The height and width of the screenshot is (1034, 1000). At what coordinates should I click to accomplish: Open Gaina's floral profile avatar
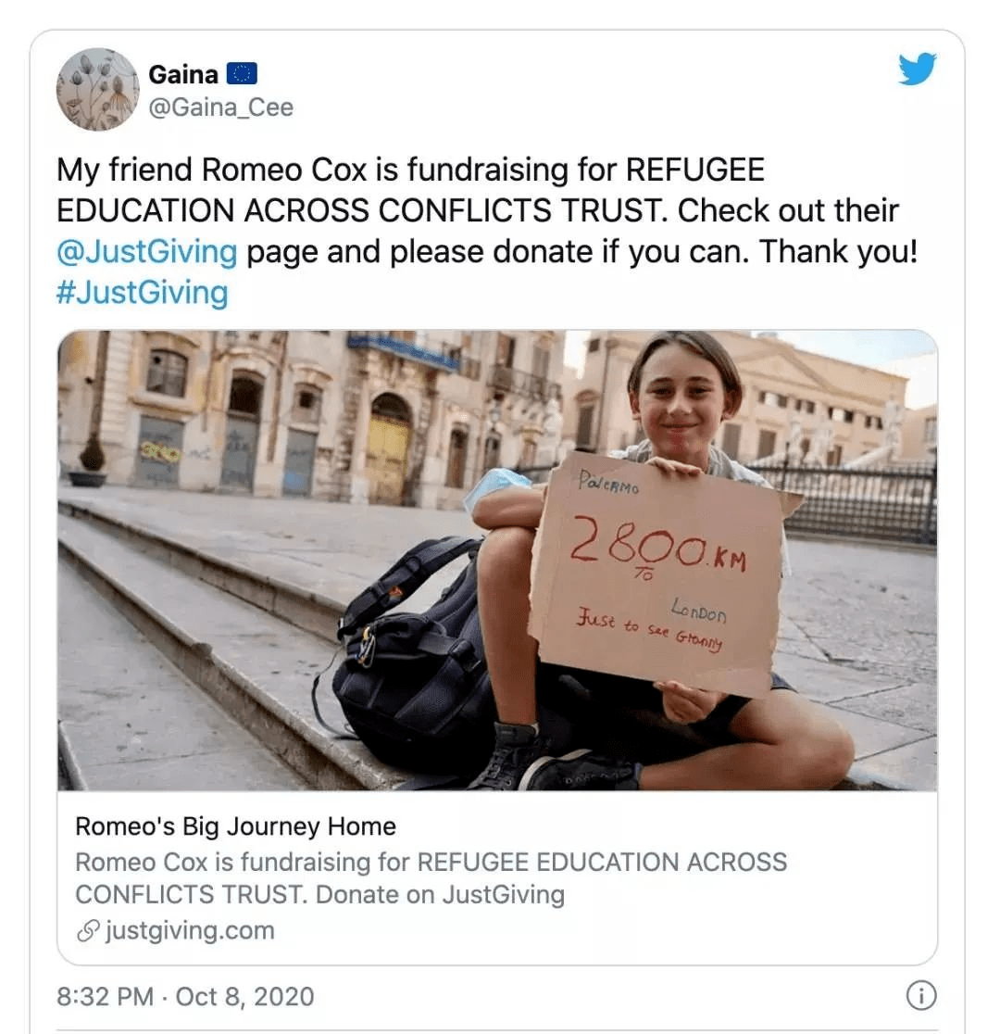[x=98, y=89]
